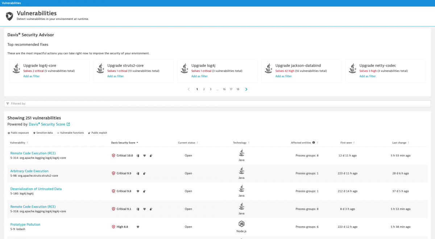Click Add as filter under Upgrade struts2-core

(x=115, y=76)
